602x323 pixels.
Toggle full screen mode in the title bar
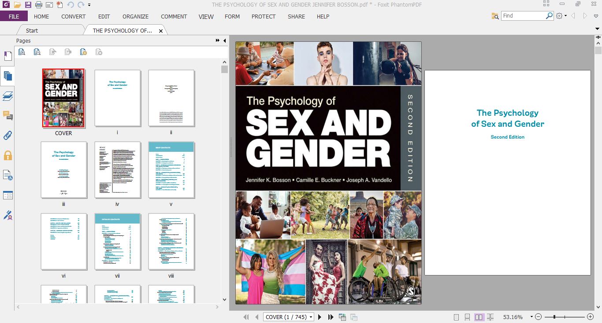[546, 4]
